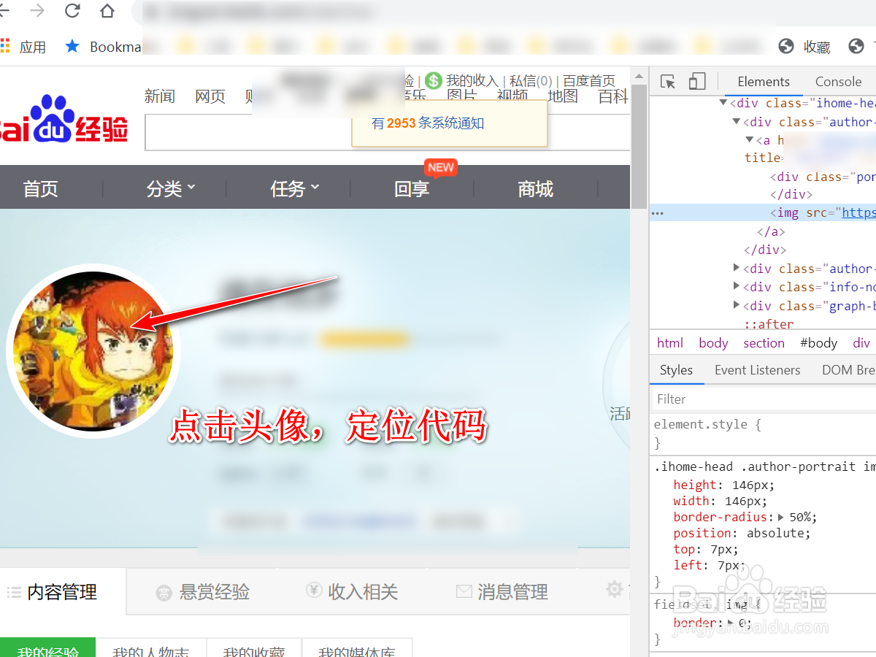Collapse the anchor <a h element node
876x657 pixels.
(x=749, y=139)
